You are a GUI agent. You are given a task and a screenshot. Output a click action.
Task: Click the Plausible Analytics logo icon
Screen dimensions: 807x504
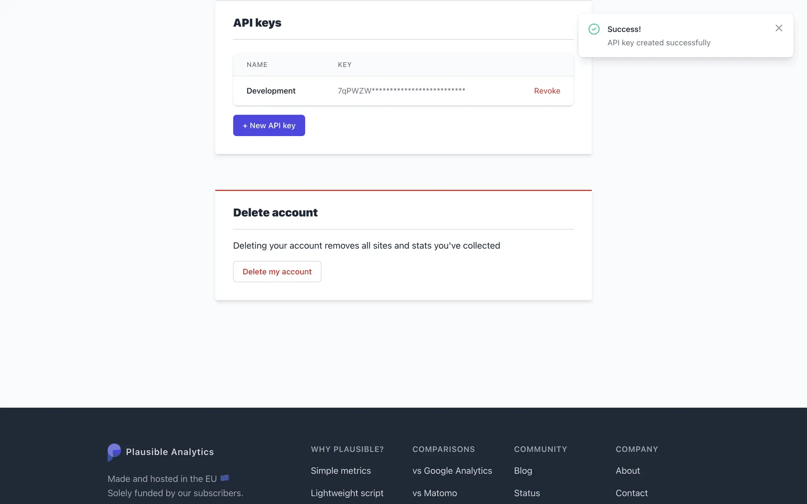[114, 452]
